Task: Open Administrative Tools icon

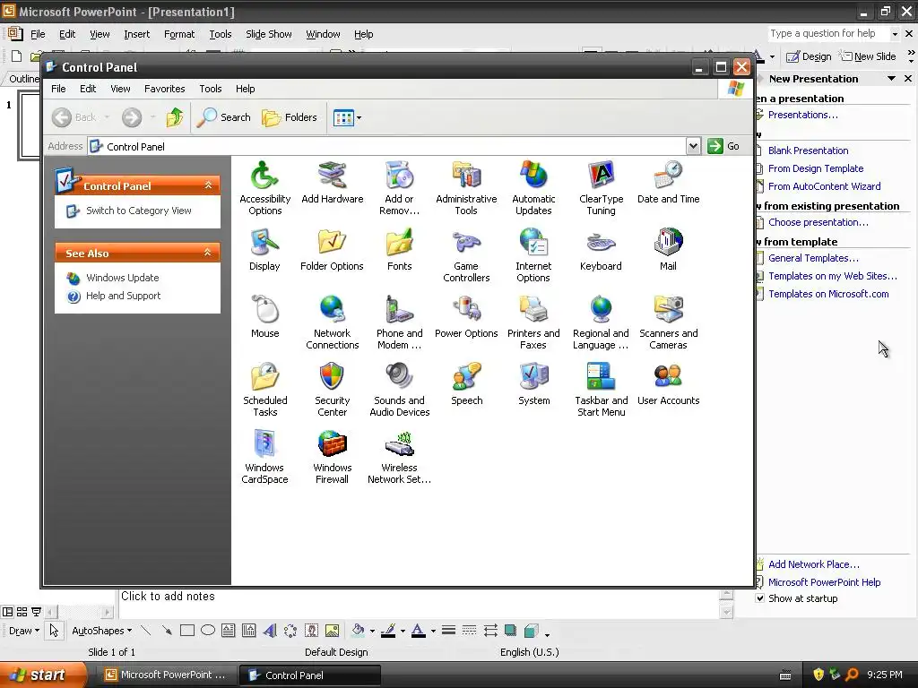Action: (x=466, y=187)
